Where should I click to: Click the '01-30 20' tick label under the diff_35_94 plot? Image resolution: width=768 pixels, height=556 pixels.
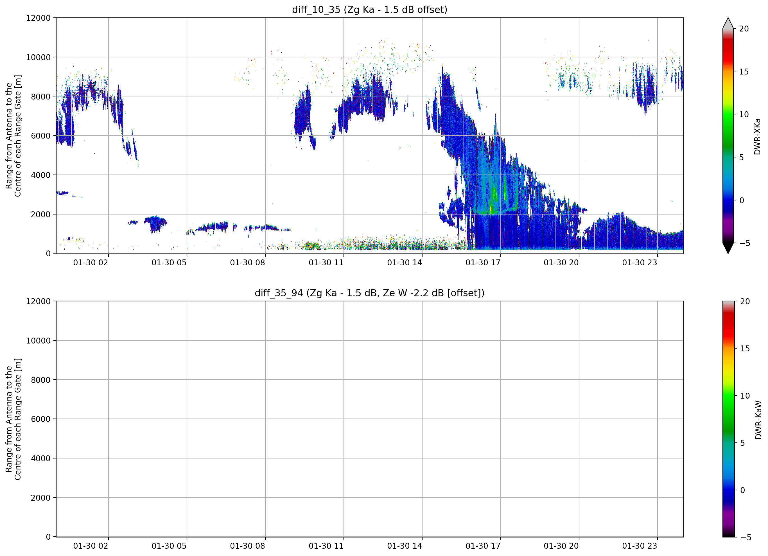[x=561, y=546]
